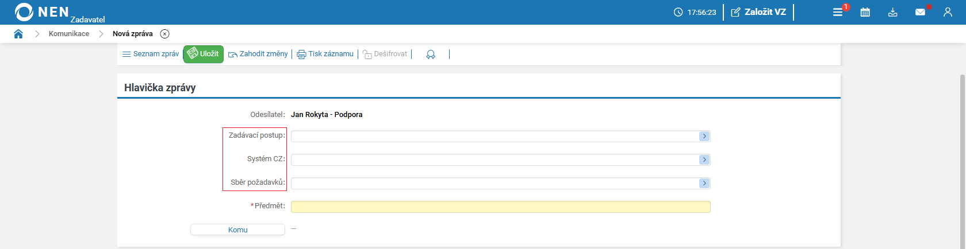Open the calendar icon in header

(865, 12)
